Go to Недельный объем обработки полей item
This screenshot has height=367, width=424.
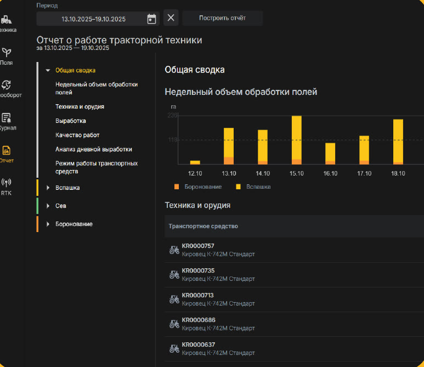(x=97, y=88)
